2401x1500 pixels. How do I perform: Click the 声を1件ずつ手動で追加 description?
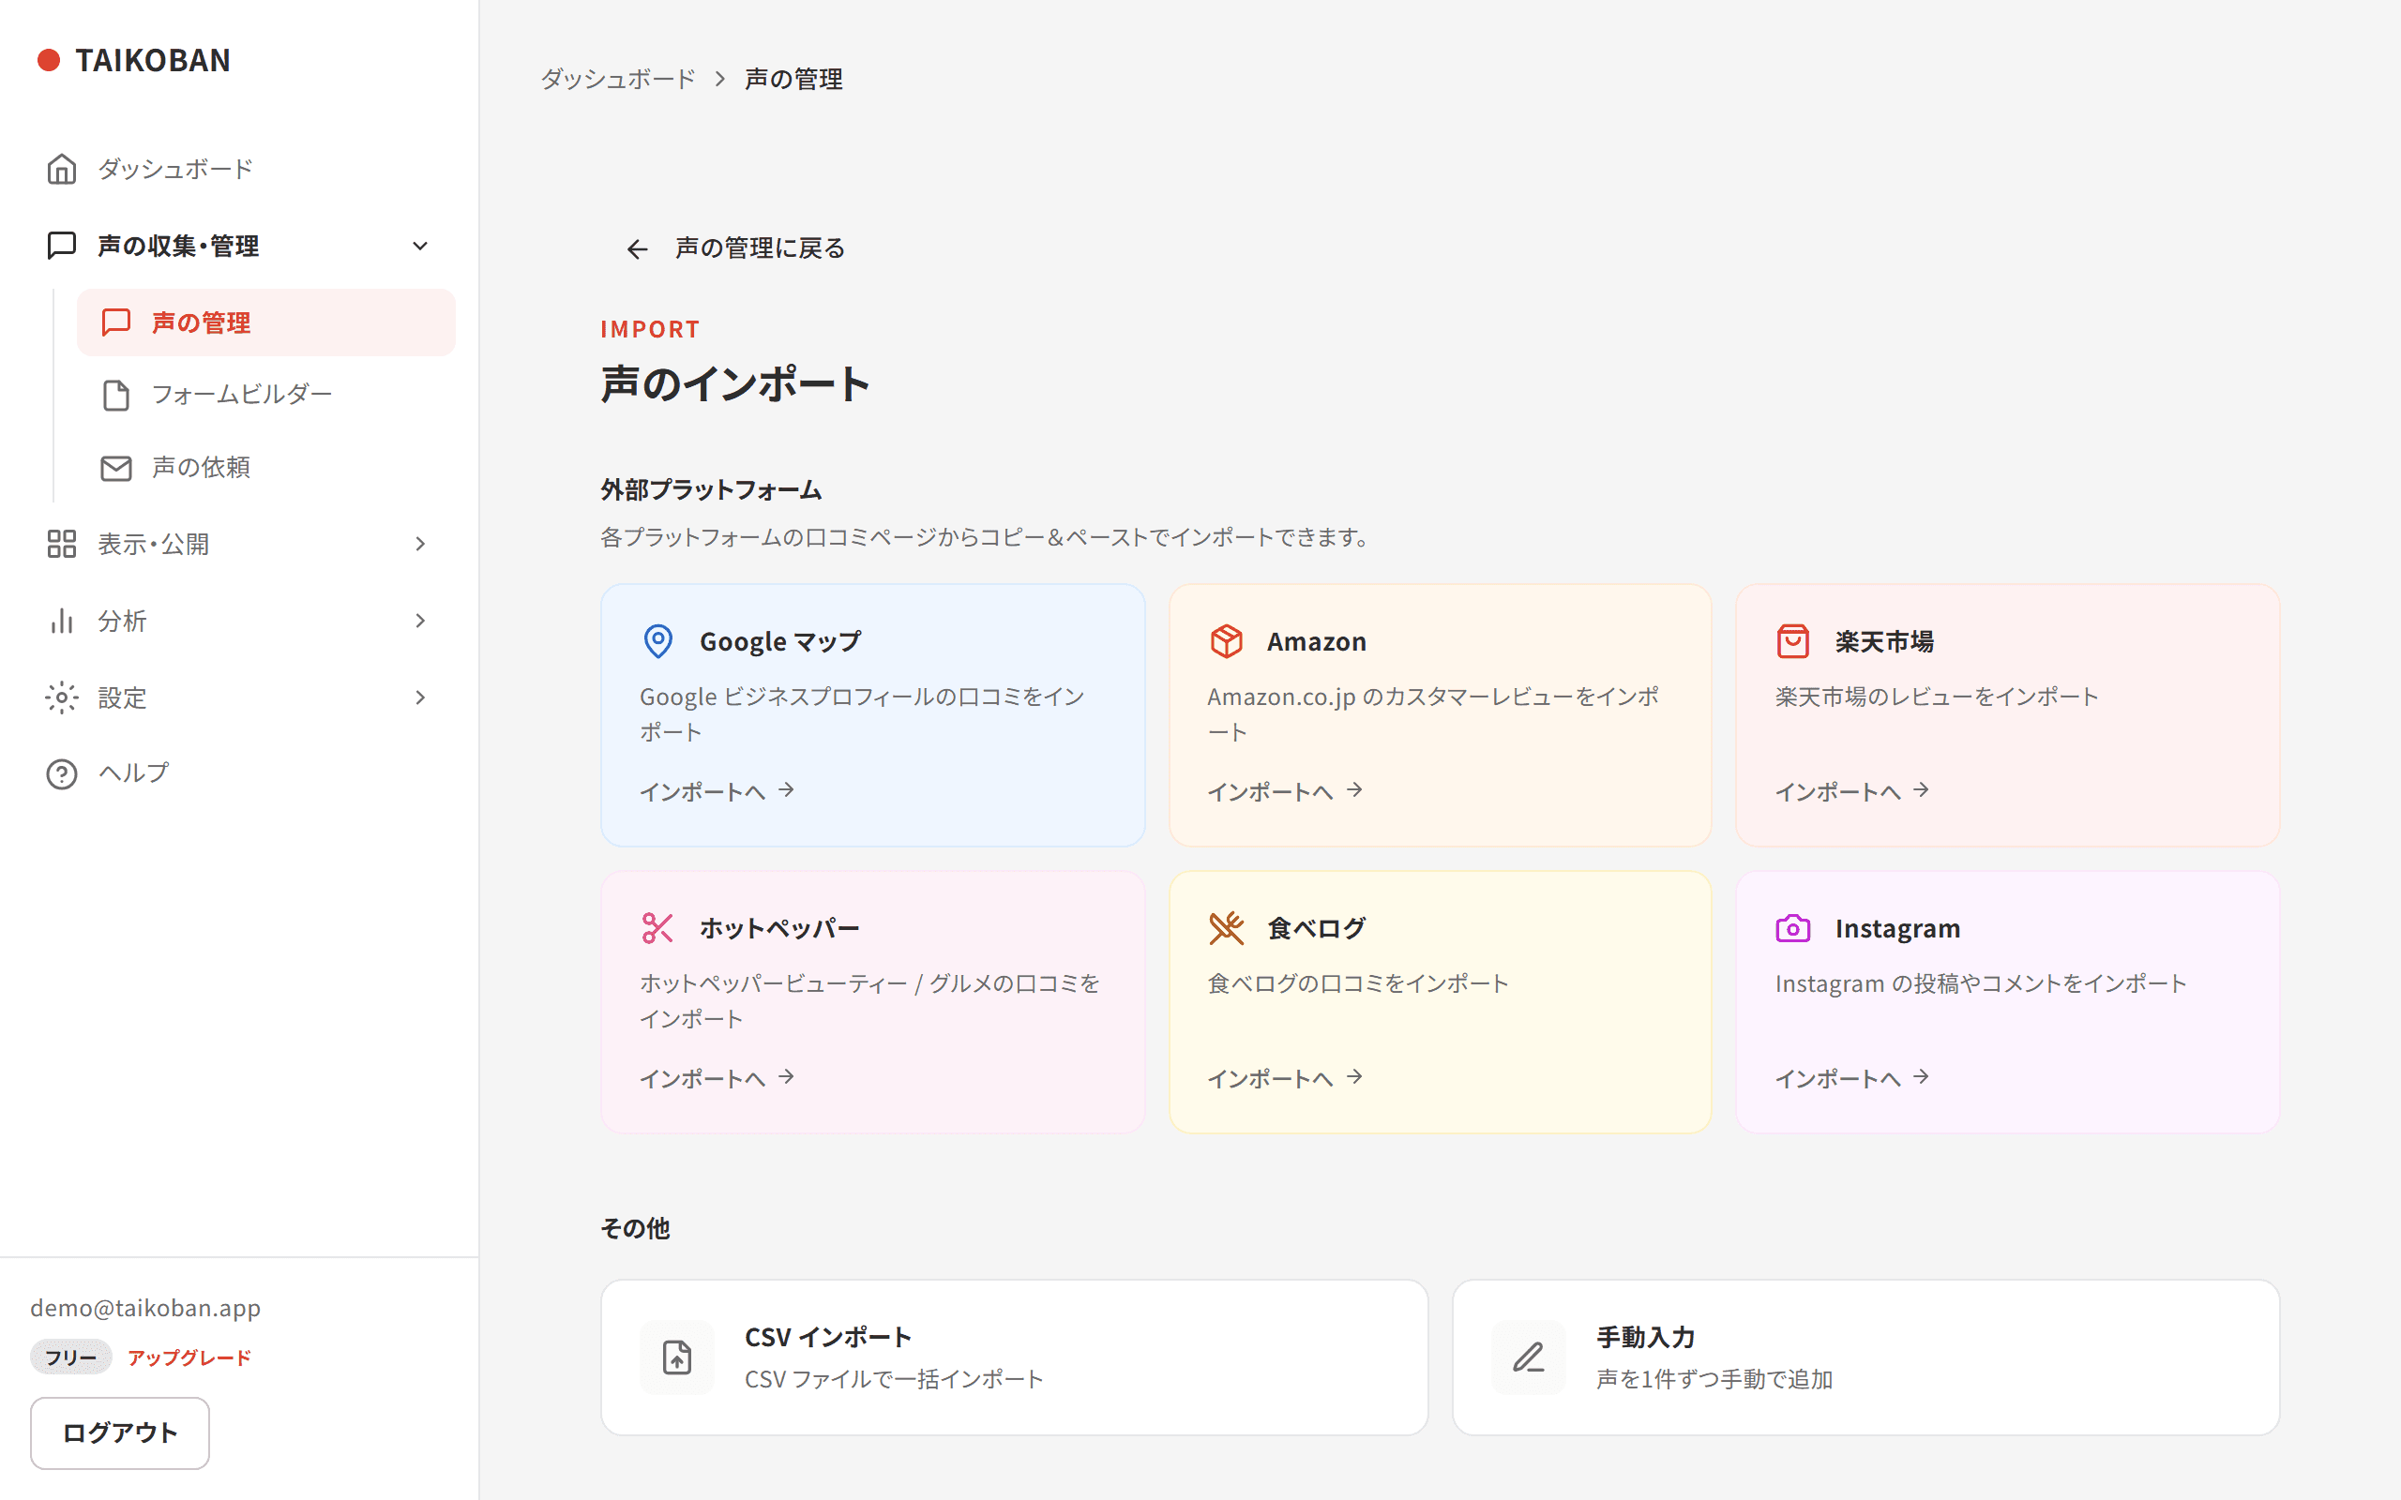click(1714, 1379)
